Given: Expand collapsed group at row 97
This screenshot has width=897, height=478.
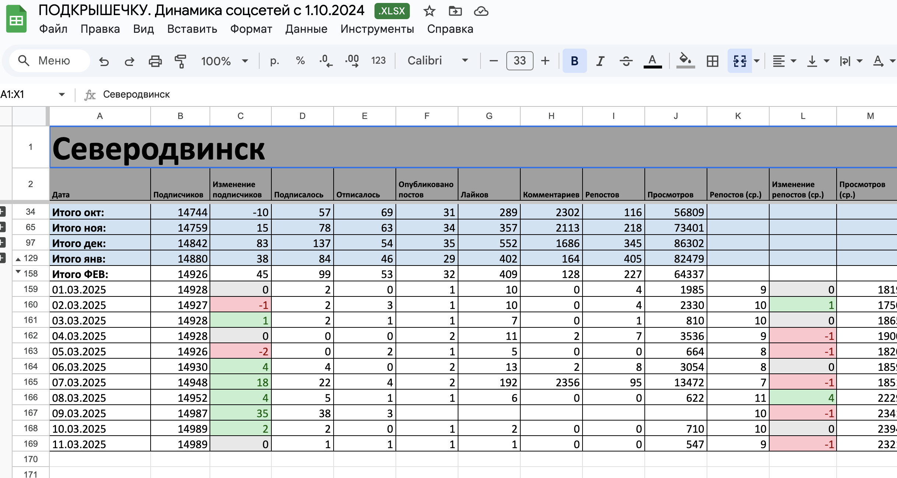Looking at the screenshot, I should 2,243.
